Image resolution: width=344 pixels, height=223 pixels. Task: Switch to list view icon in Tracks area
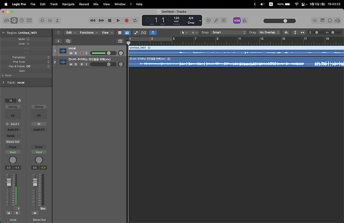127,33
